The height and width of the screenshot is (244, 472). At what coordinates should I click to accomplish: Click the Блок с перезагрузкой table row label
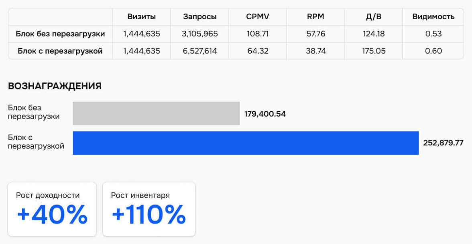point(60,51)
